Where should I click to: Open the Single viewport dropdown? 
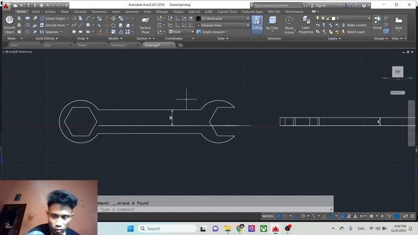(213, 32)
